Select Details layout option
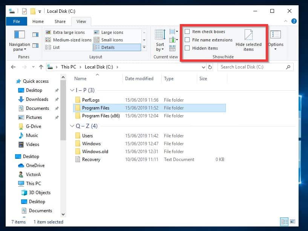The image size is (308, 231). point(117,47)
